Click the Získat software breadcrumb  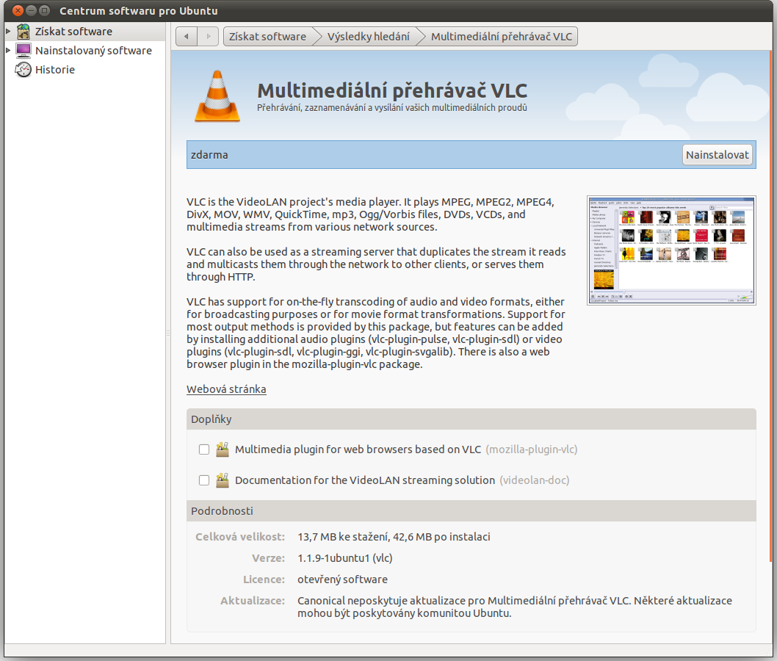[267, 36]
